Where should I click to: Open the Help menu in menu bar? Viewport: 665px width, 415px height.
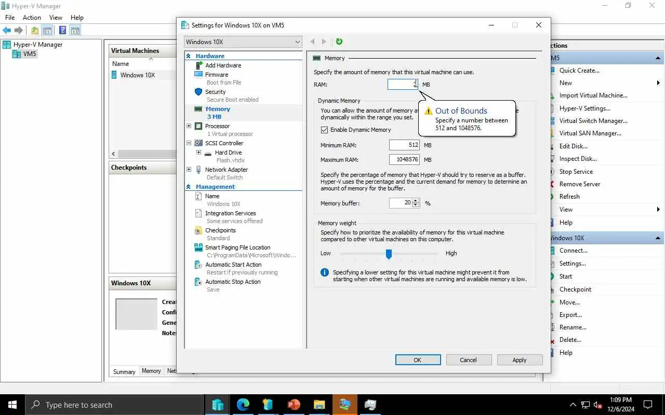click(x=77, y=18)
